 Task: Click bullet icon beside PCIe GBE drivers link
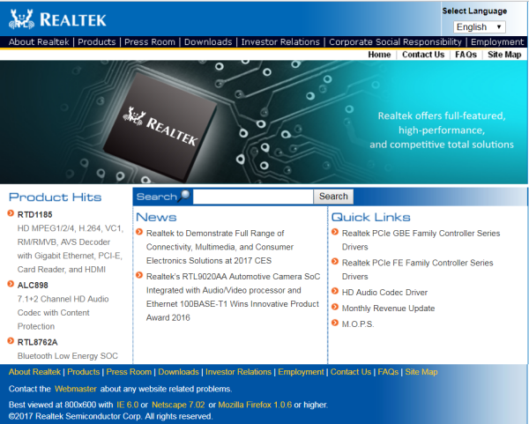point(335,232)
